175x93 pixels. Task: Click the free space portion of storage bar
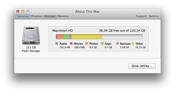pos(122,37)
